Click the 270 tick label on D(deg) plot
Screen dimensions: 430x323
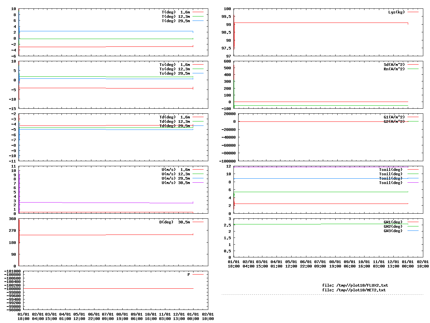pos(12,230)
